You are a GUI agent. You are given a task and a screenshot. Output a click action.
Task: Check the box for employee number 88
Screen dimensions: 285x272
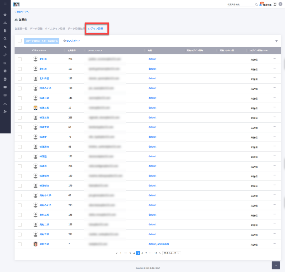click(20, 147)
